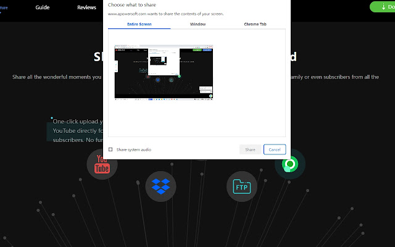The image size is (395, 247).
Task: Click the green Download button with arrow
Action: (x=383, y=7)
